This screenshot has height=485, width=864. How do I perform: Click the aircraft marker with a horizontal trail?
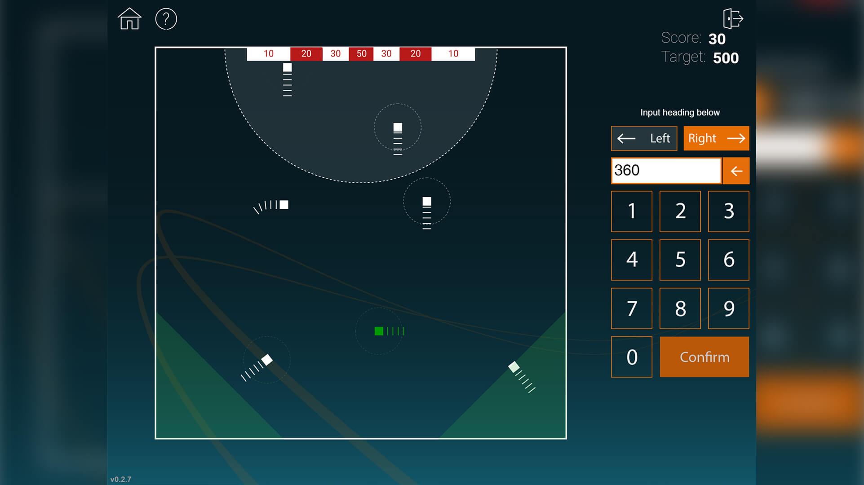[284, 205]
